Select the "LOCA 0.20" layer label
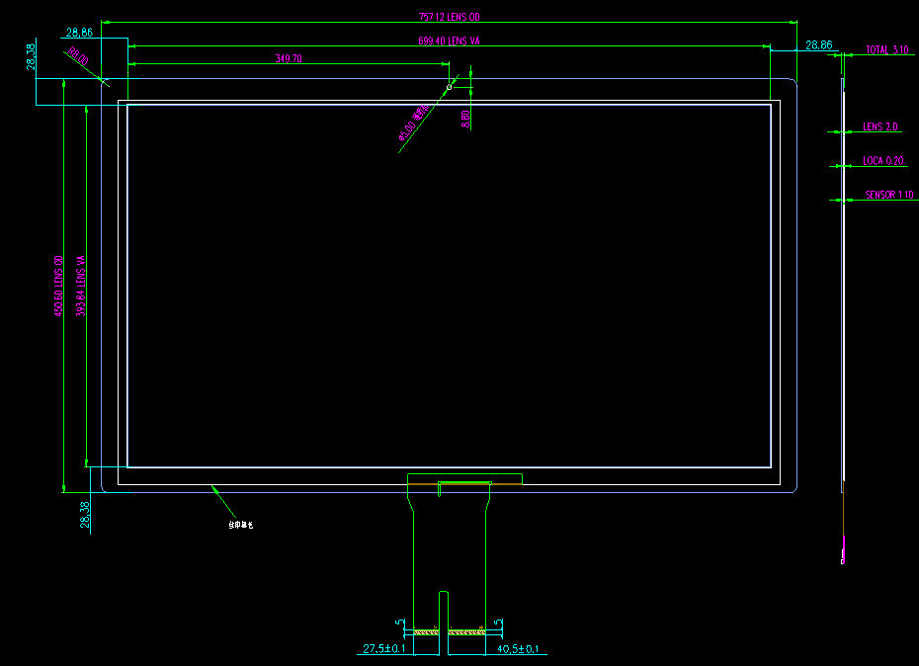Screen dimensions: 919x666 coord(883,161)
